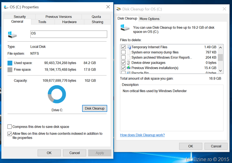Click the drive name field containing OS
The width and height of the screenshot is (232, 163).
pos(69,34)
